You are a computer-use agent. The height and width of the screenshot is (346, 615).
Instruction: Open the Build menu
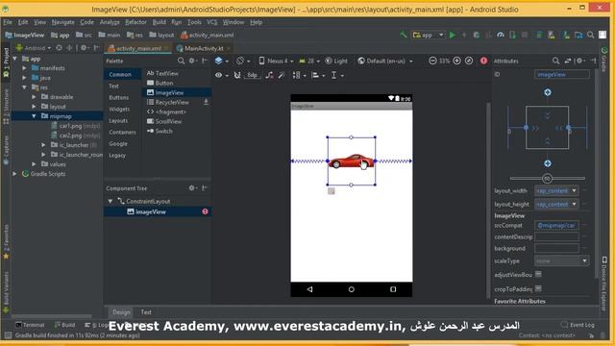(x=159, y=22)
